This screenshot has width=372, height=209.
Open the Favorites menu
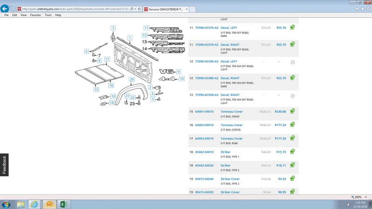point(36,15)
